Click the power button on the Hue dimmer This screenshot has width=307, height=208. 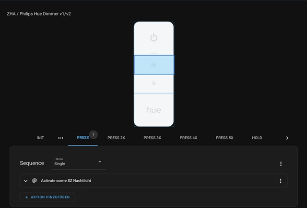point(153,38)
